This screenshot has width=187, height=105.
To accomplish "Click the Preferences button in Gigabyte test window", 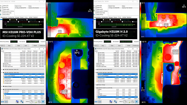I will pyautogui.click(x=136, y=46).
